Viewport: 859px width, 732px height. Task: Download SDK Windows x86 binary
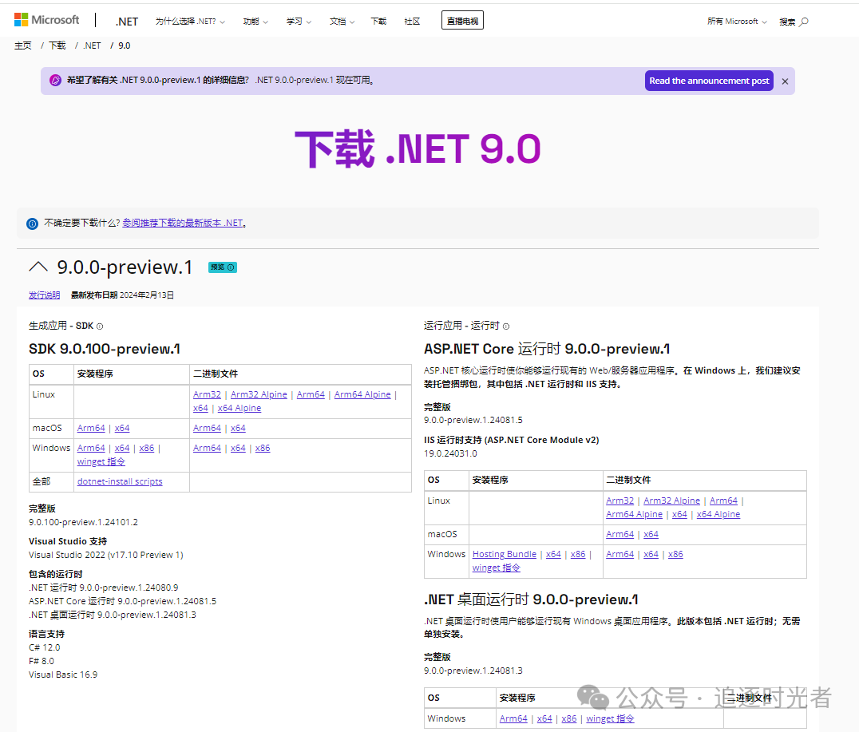(x=263, y=448)
